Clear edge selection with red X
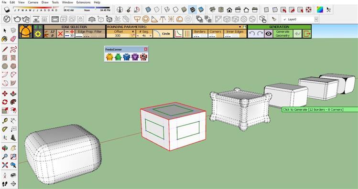This screenshot has width=358, height=189. (60, 34)
